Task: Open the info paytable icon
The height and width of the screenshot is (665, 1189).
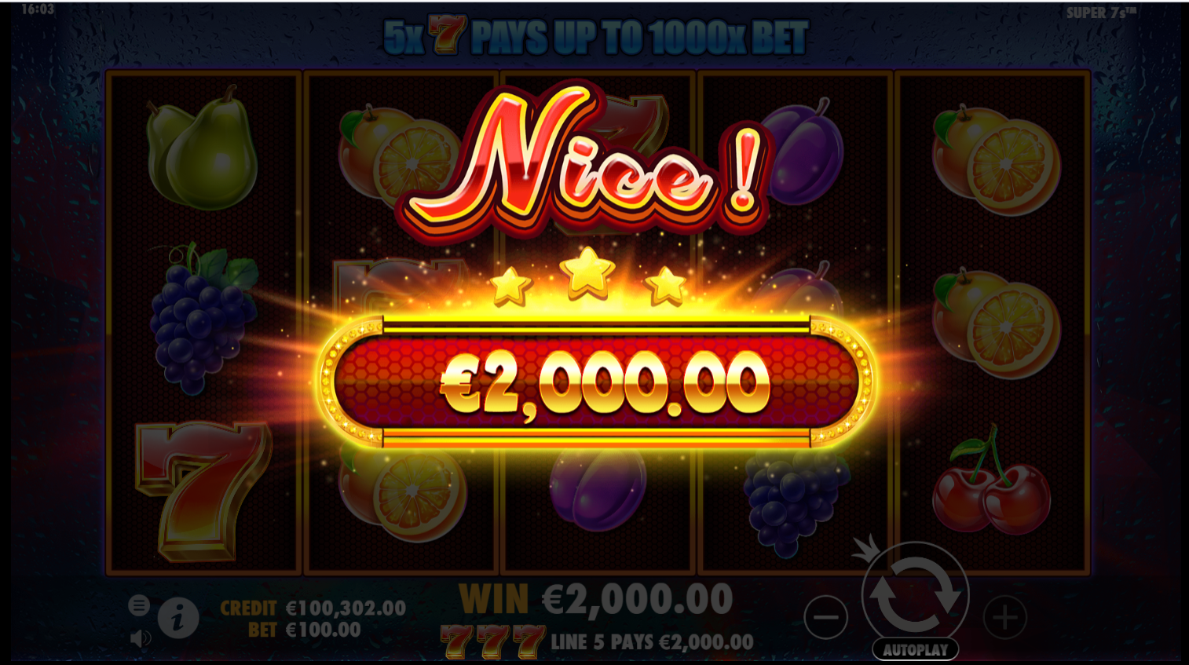Action: pos(178,618)
